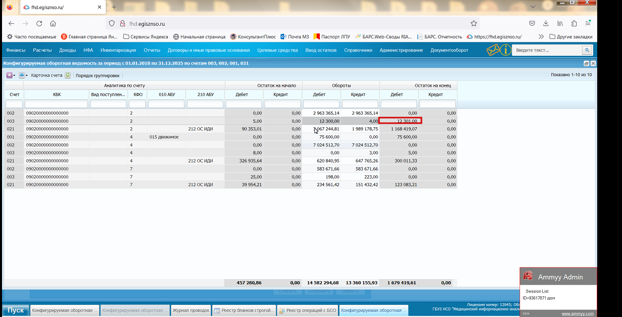The image size is (622, 317).
Task: Sort by the 210 АБУ column header
Action: 205,94
